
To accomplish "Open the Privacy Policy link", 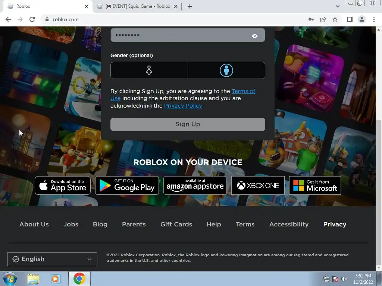I will pos(183,106).
